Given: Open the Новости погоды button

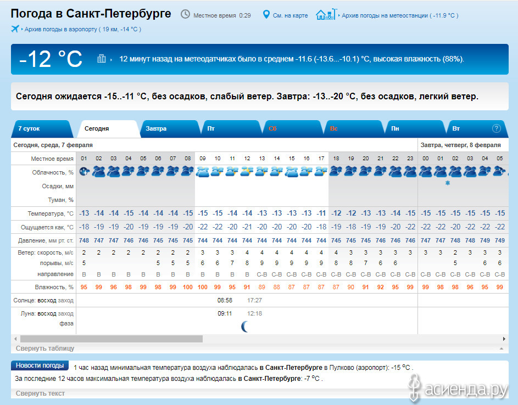Looking at the screenshot, I should tap(40, 365).
